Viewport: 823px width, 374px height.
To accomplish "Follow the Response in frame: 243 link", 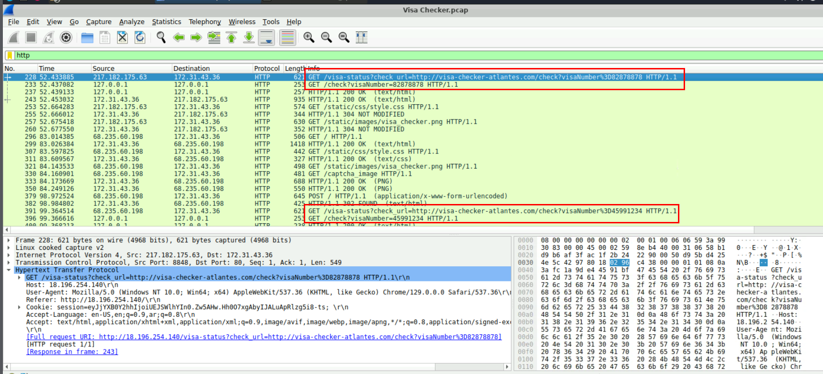I will [x=72, y=352].
